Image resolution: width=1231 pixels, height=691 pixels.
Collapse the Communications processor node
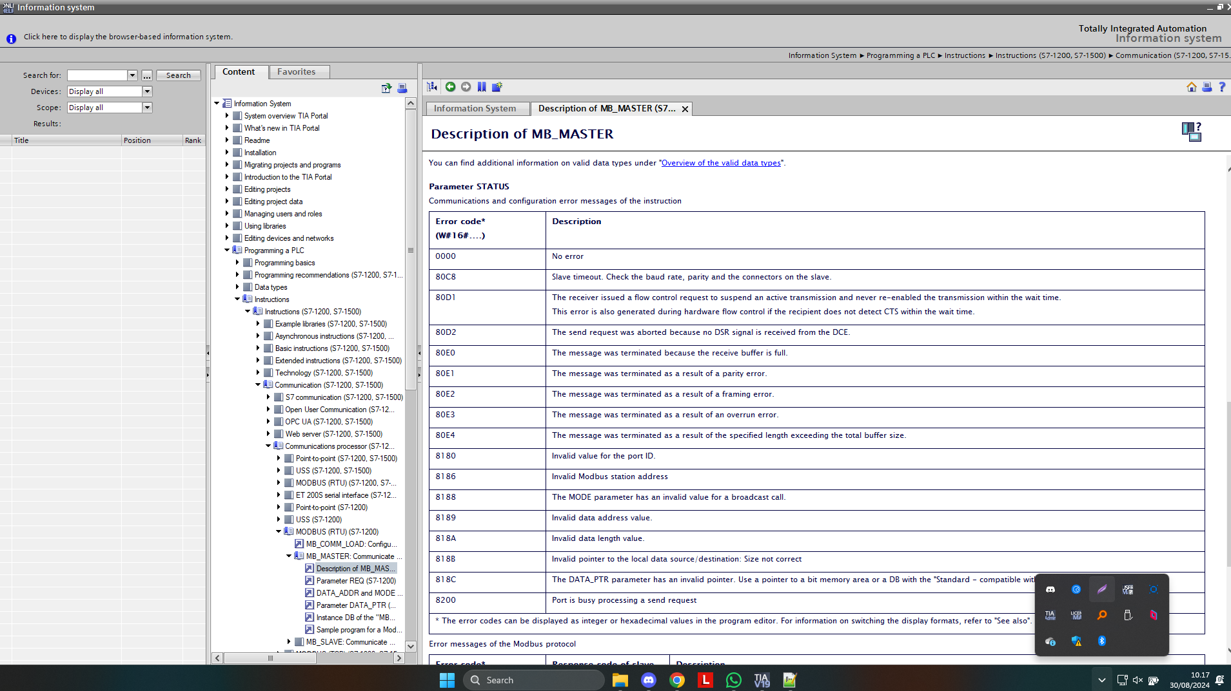pos(268,446)
